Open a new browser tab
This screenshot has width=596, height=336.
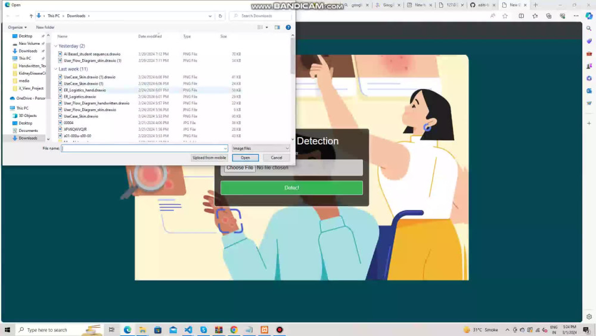tap(536, 5)
